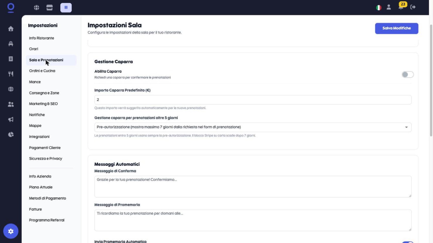Go to Mance settings

[35, 82]
